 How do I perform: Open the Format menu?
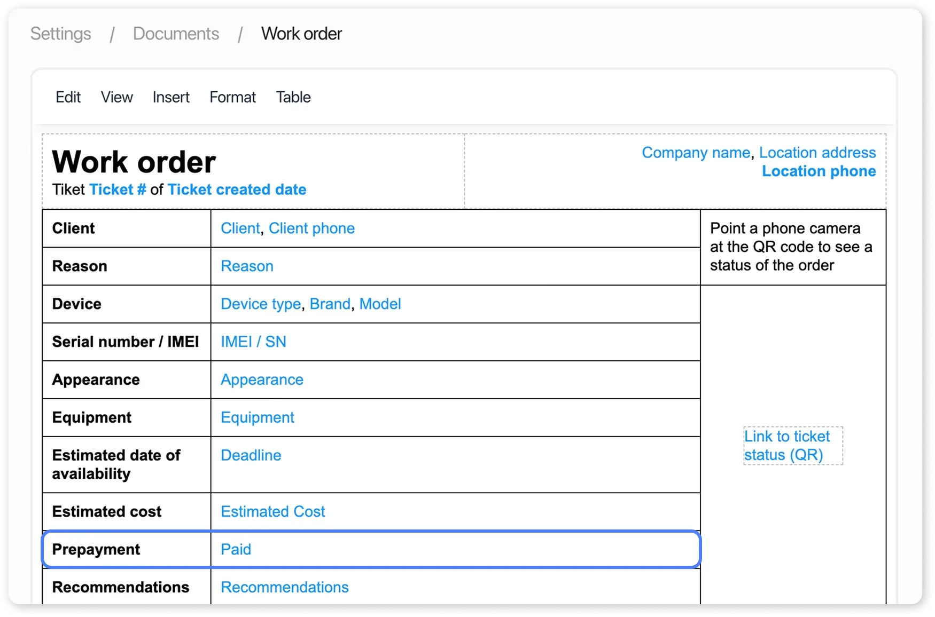(x=232, y=97)
